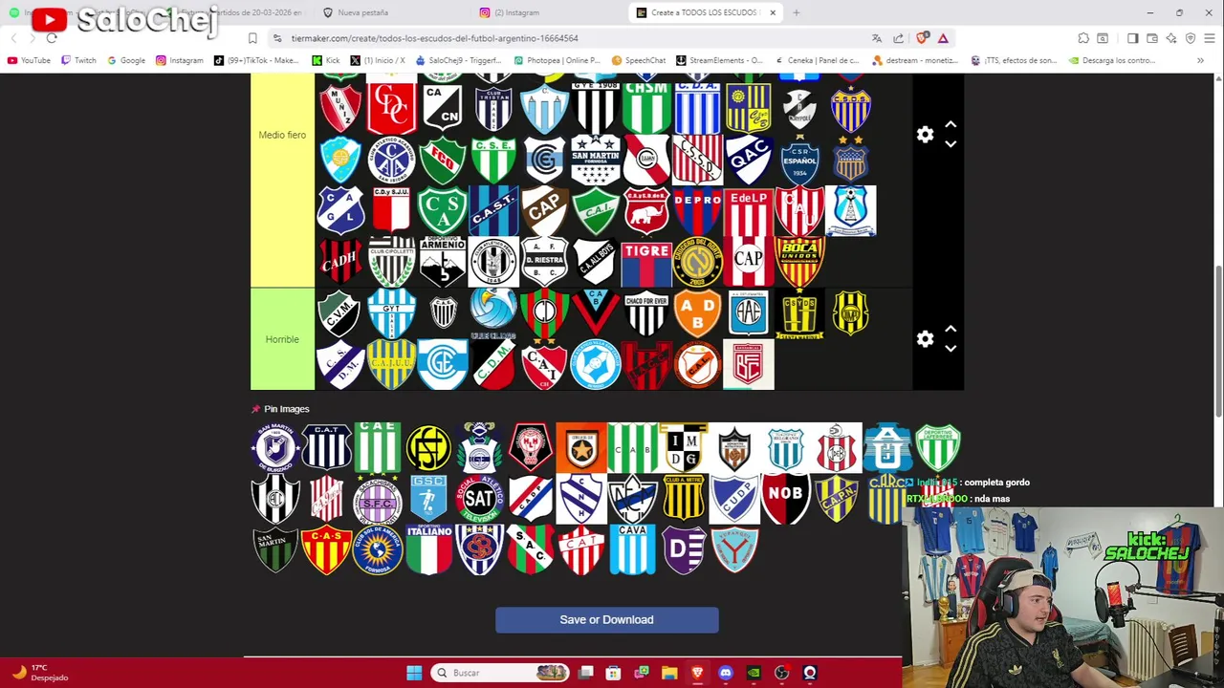The width and height of the screenshot is (1224, 688).
Task: Choose the C.A.J.U.U. crest
Action: pyautogui.click(x=391, y=364)
